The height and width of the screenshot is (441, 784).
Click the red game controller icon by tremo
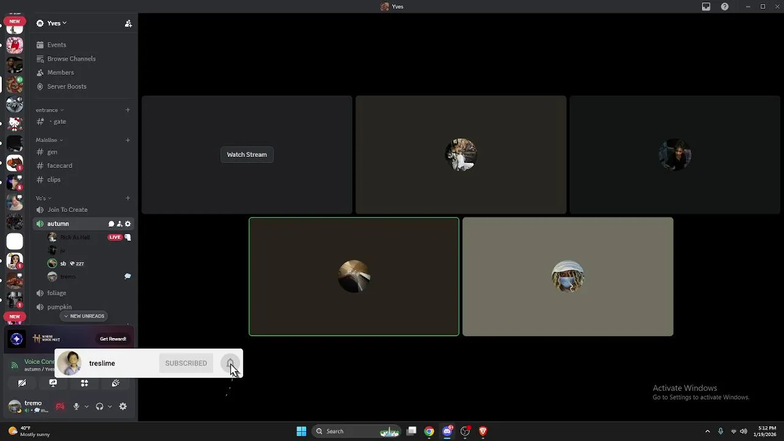60,407
